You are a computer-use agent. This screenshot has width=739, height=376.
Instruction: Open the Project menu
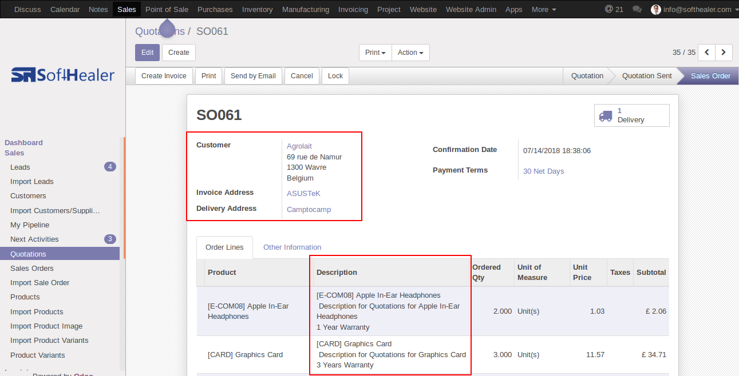coord(389,9)
